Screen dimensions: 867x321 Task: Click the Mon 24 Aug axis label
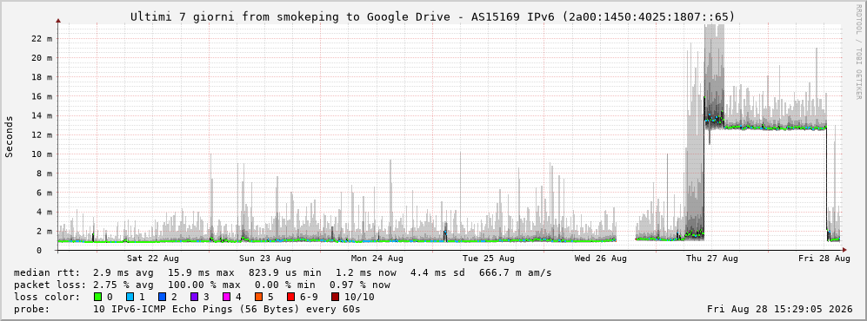point(377,259)
